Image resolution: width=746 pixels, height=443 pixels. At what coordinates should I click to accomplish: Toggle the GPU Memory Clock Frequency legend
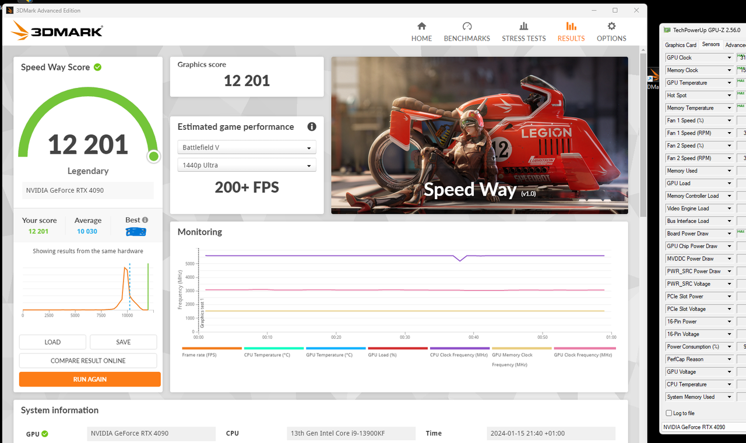click(x=521, y=357)
